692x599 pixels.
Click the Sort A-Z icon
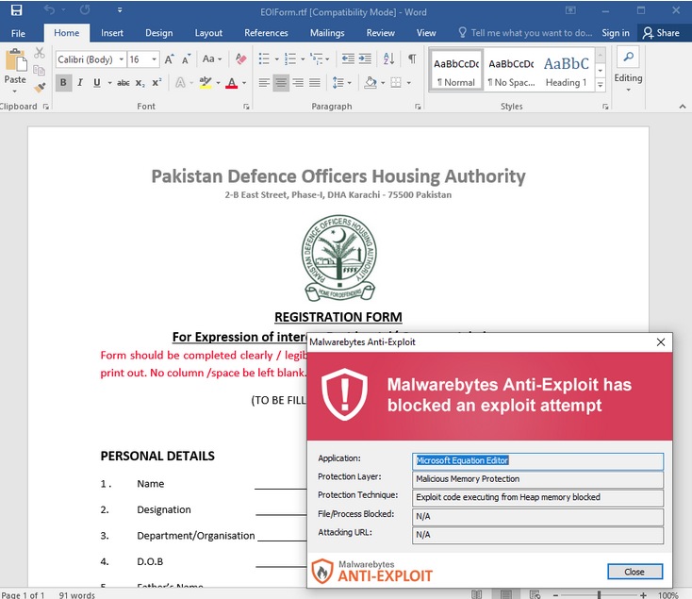coord(388,58)
